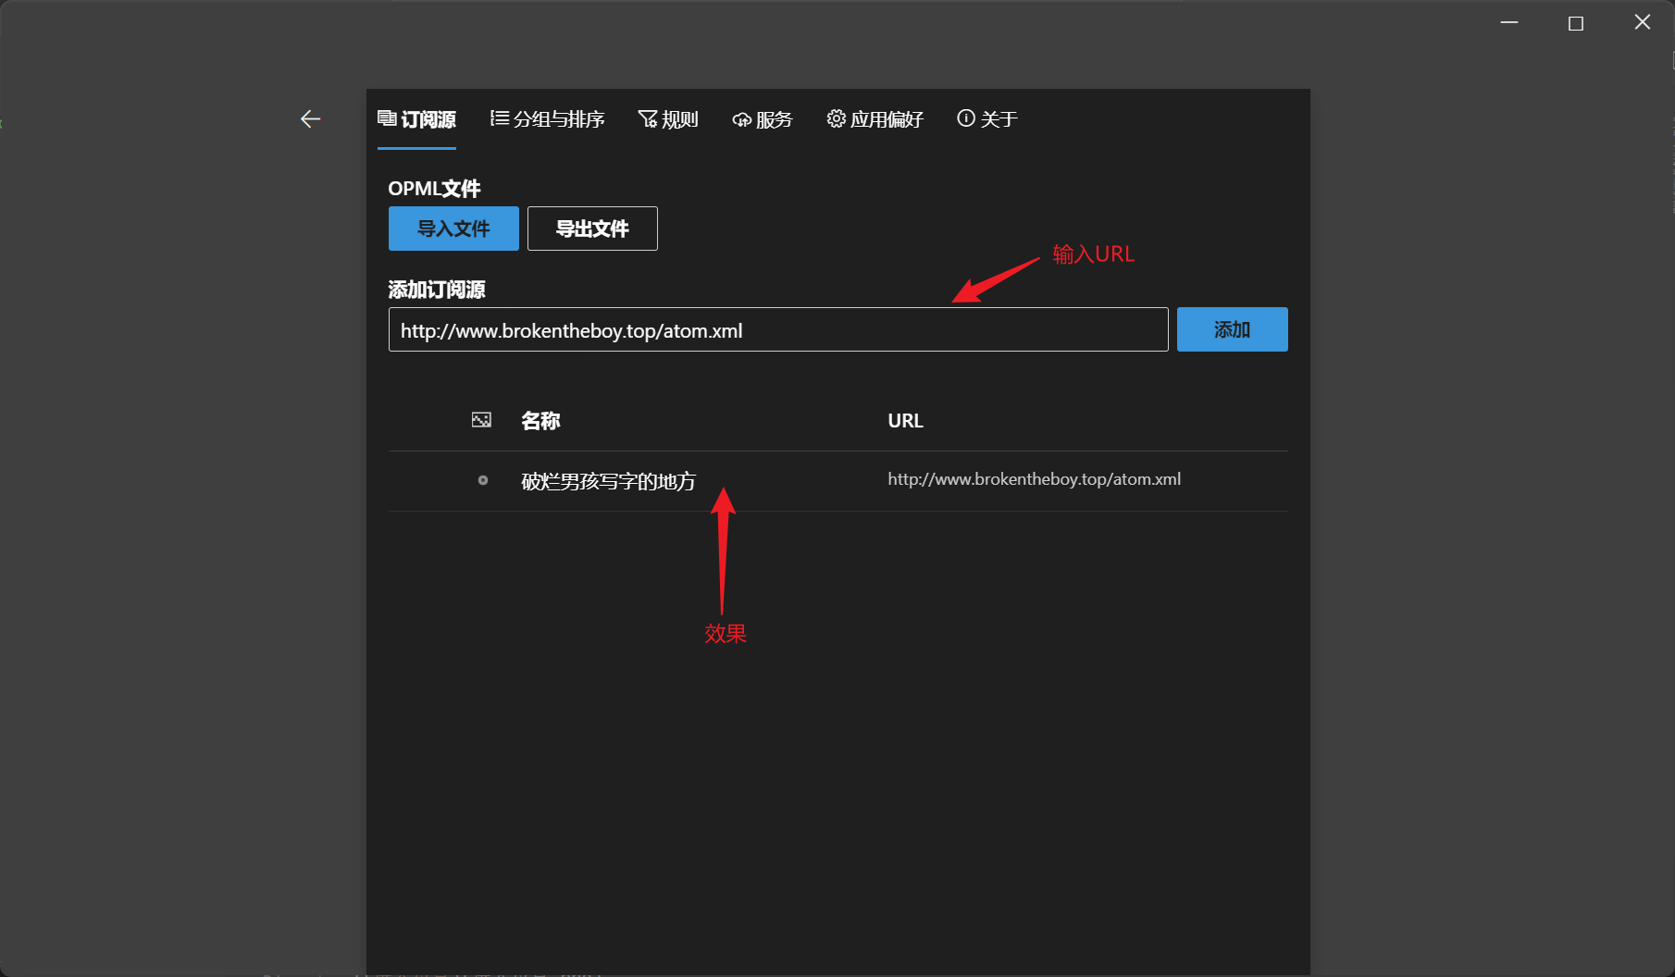
Task: Close the window
Action: [x=1643, y=22]
